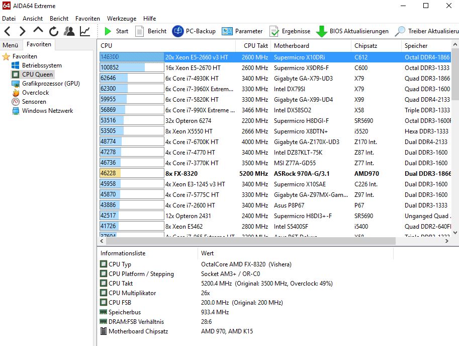Viewport: 459px width, 346px height.
Task: Click the 100852 score bar
Action: point(132,67)
